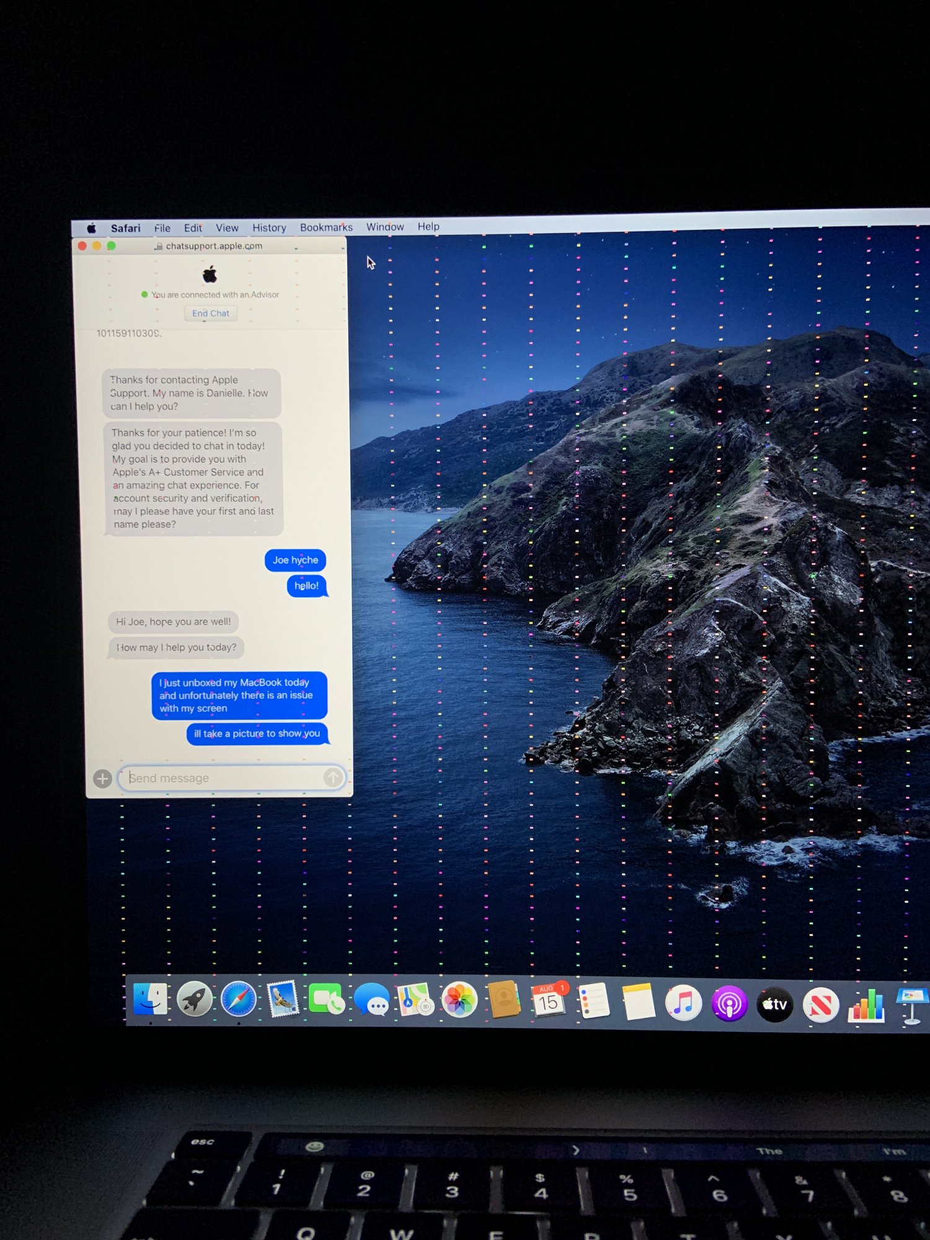930x1240 pixels.
Task: Click the 'I just unboxed my MacBook today' message
Action: tap(239, 696)
